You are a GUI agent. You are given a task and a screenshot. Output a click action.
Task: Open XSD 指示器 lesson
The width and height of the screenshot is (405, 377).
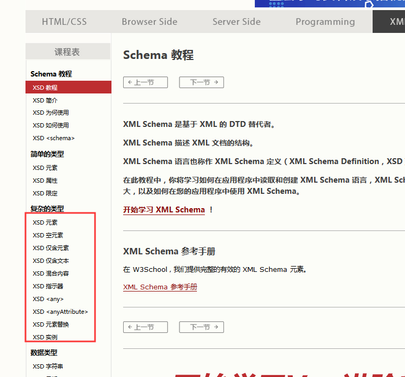coord(48,286)
